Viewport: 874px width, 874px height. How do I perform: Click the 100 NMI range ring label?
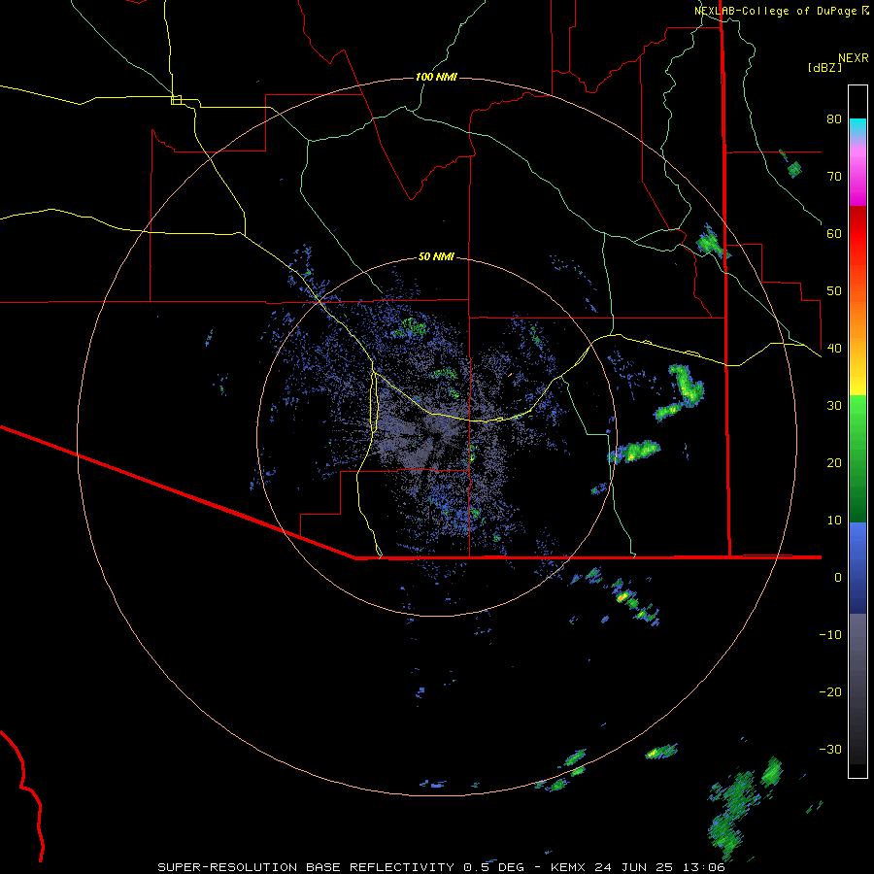[x=436, y=77]
